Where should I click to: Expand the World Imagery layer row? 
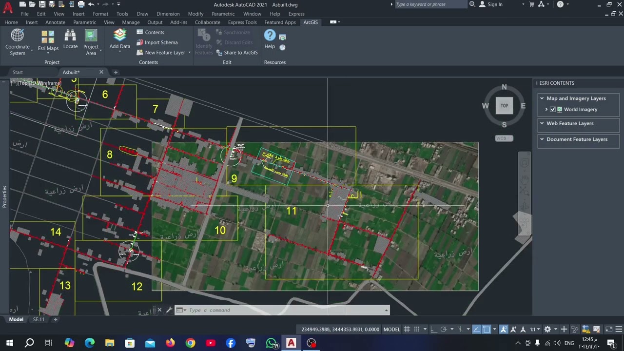[546, 110]
